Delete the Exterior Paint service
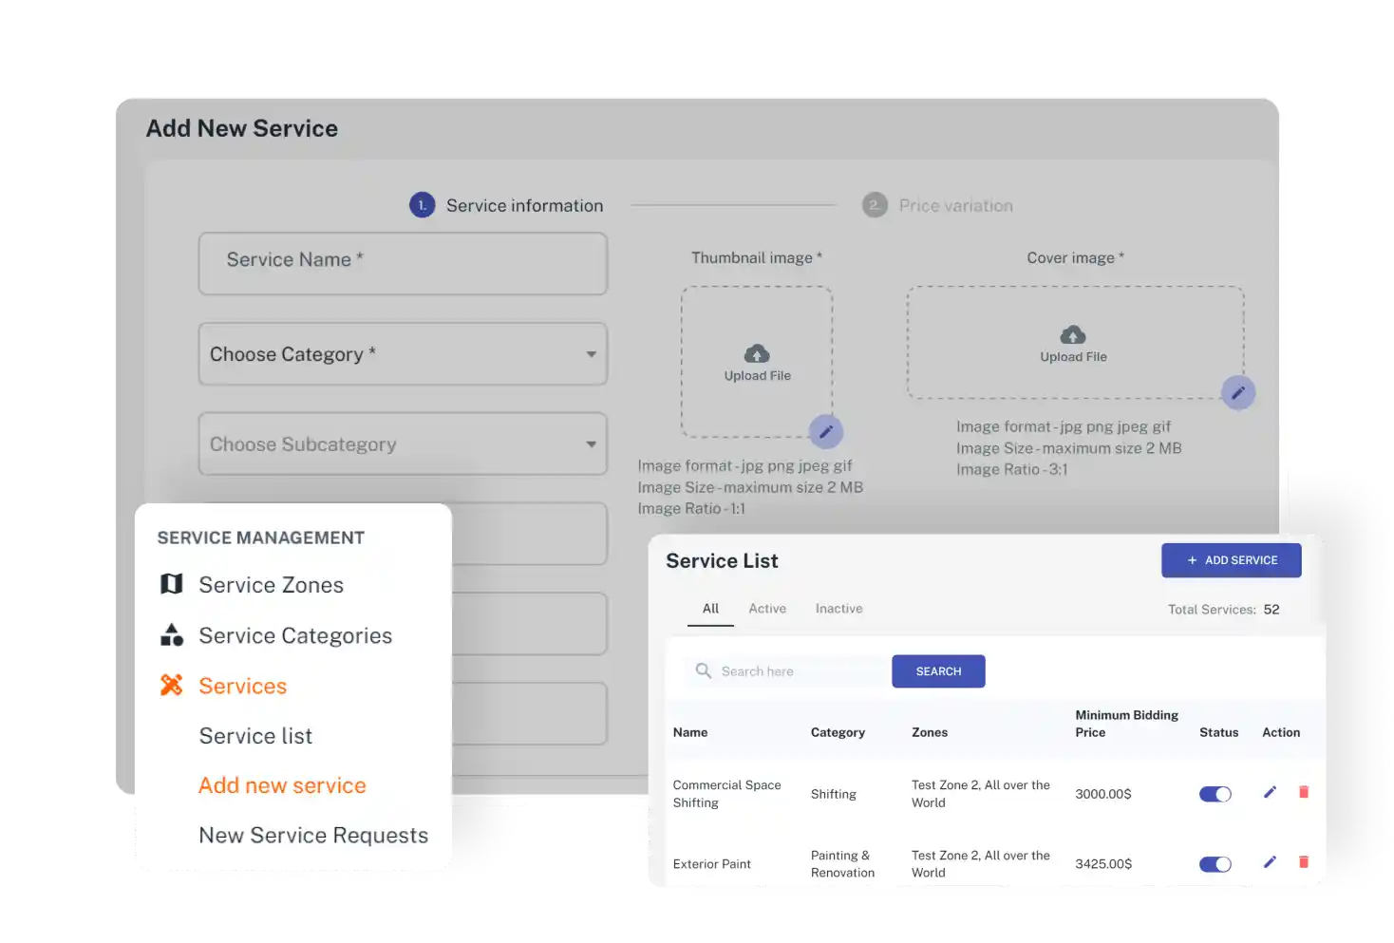Viewport: 1394px width, 943px height. pos(1304,862)
